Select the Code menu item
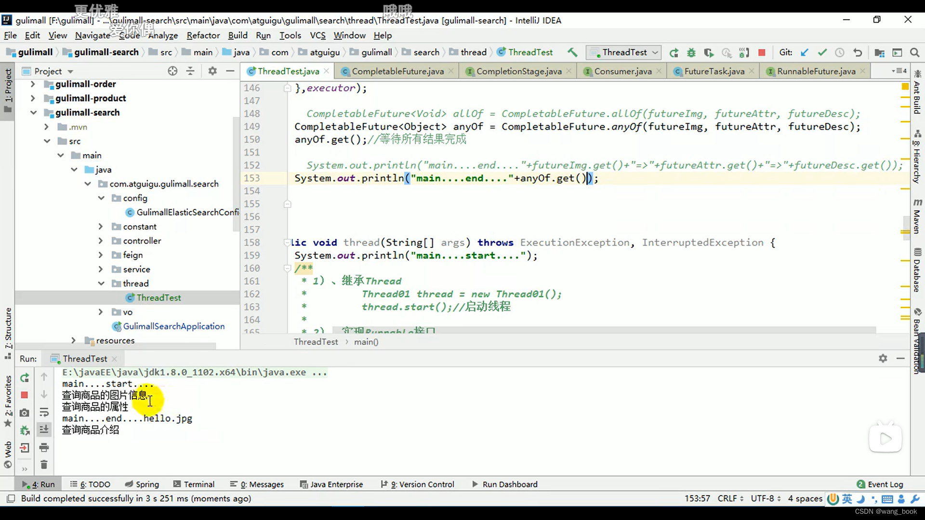 pyautogui.click(x=130, y=35)
